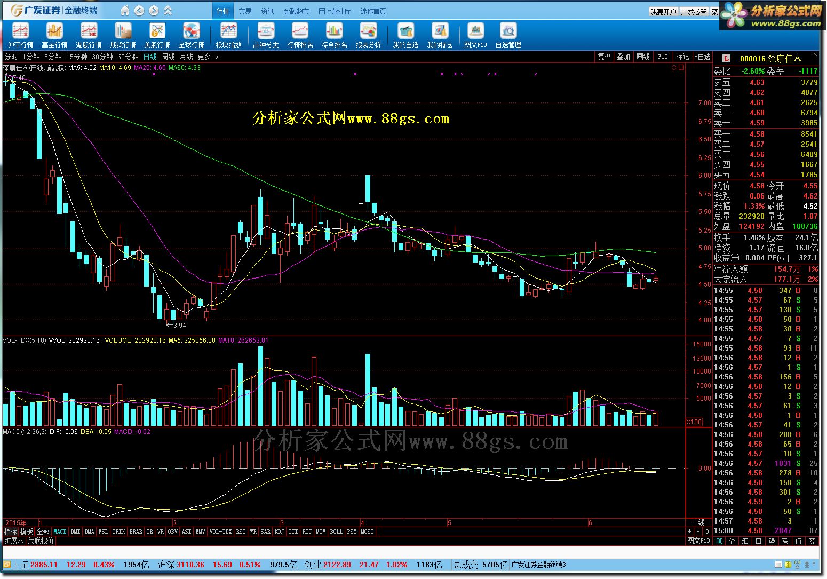The width and height of the screenshot is (827, 579).
Task: Select 日线 chart period
Action: [x=150, y=57]
